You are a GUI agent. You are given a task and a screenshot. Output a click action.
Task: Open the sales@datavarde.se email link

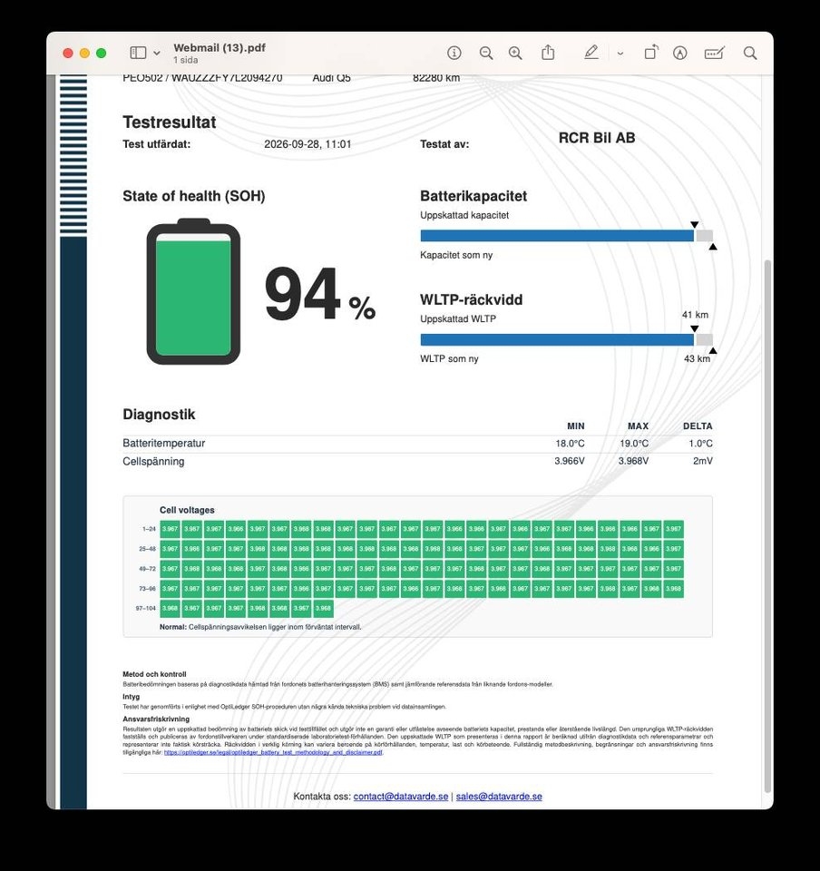[x=499, y=796]
